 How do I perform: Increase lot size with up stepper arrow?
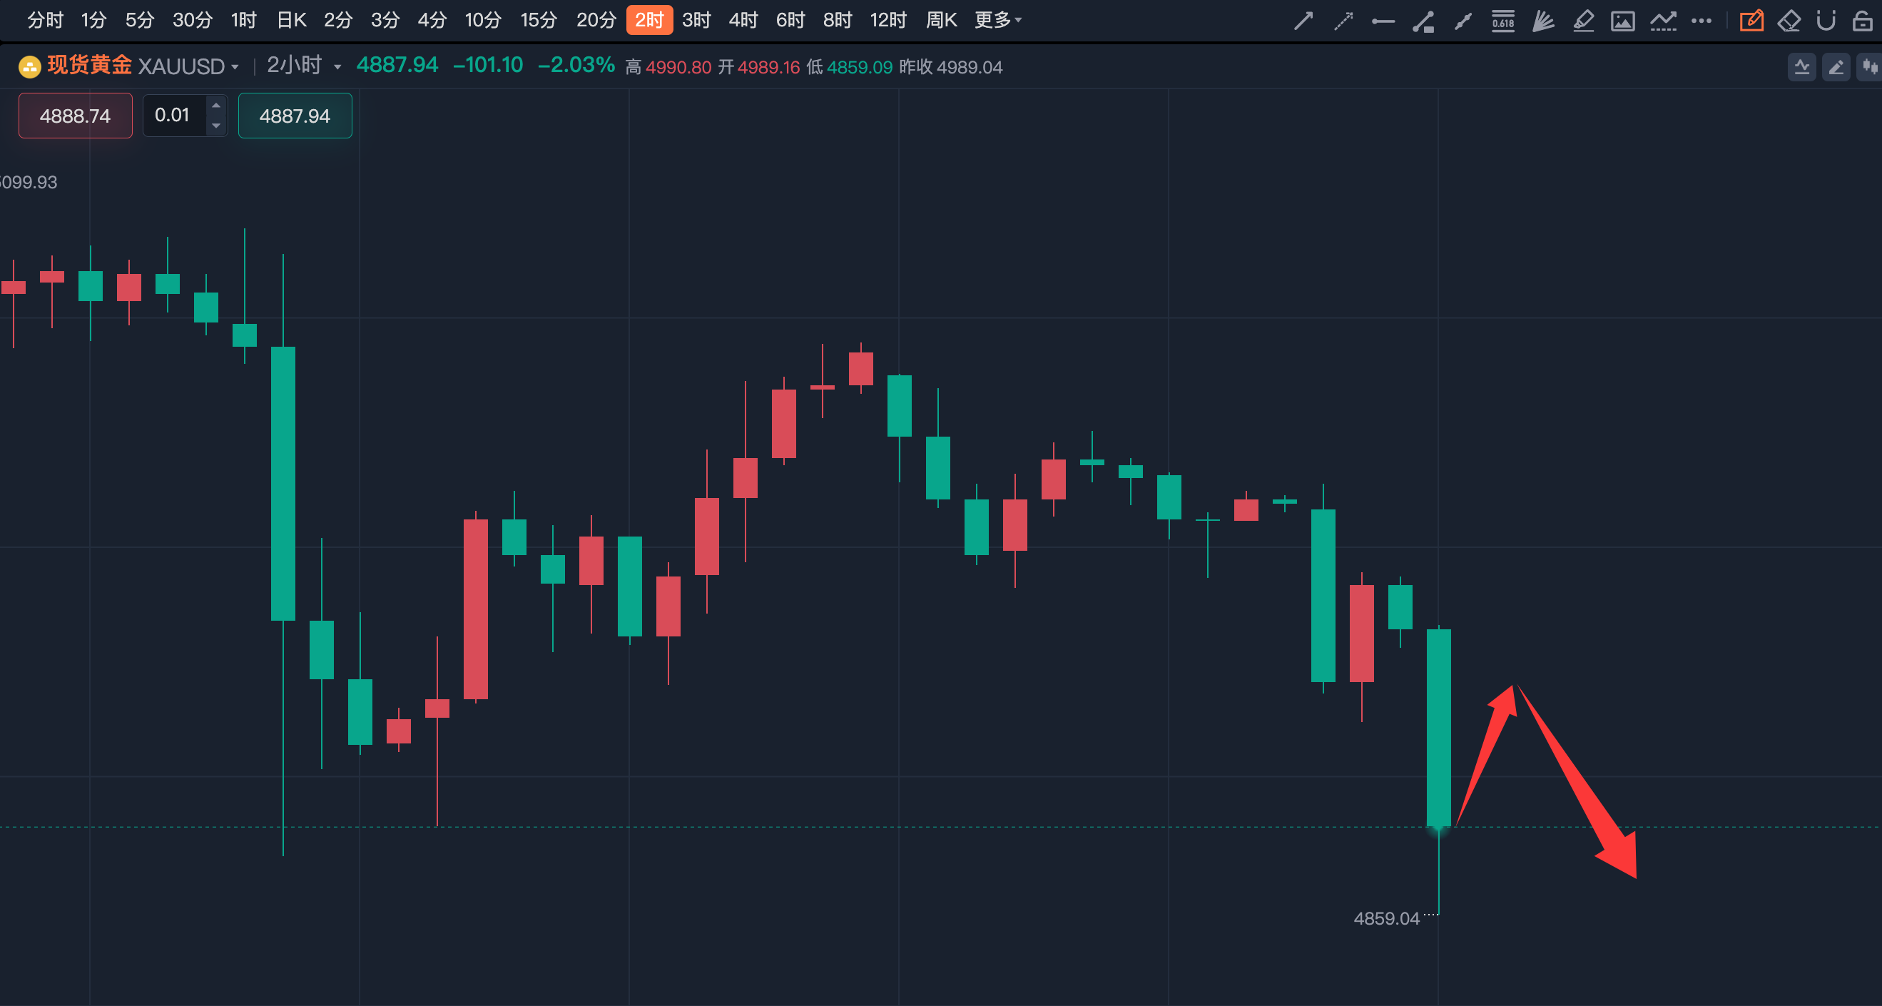(x=215, y=106)
